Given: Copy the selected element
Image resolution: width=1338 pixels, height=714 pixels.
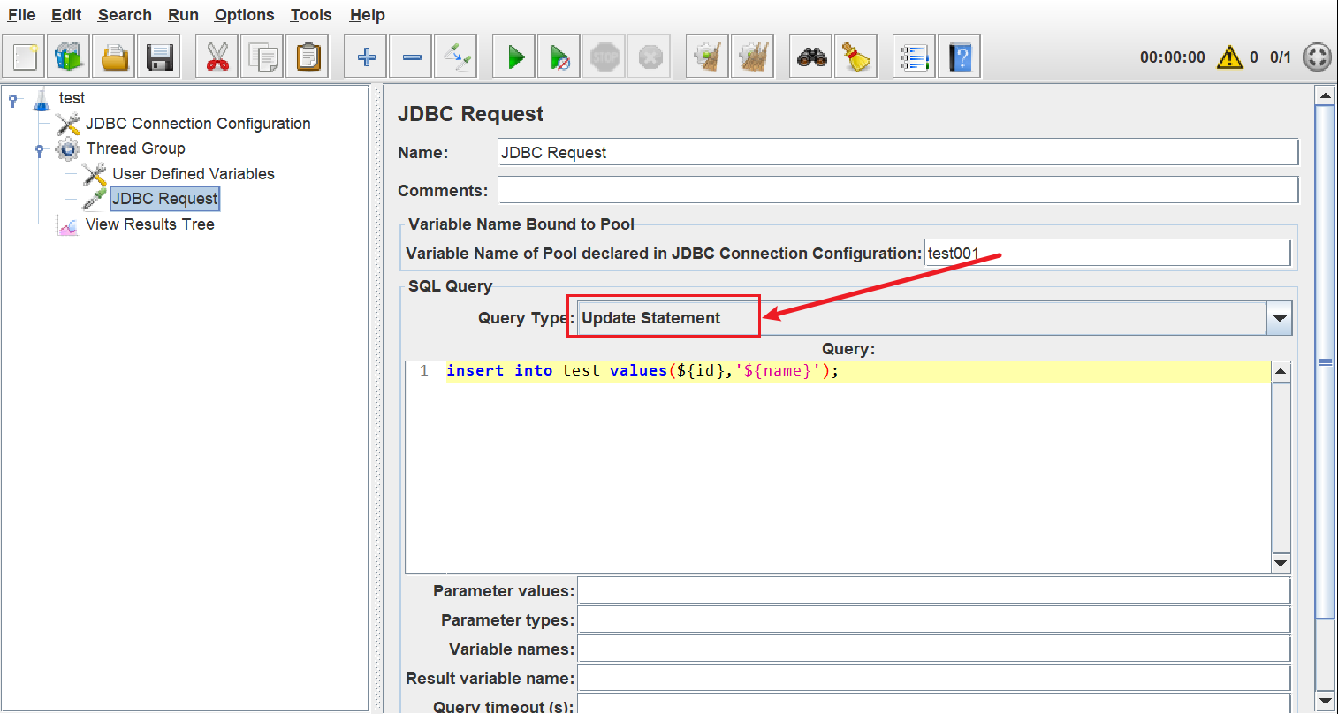Looking at the screenshot, I should pyautogui.click(x=262, y=57).
